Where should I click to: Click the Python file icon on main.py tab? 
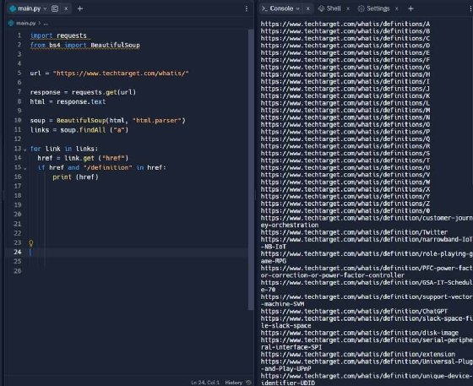(13, 8)
